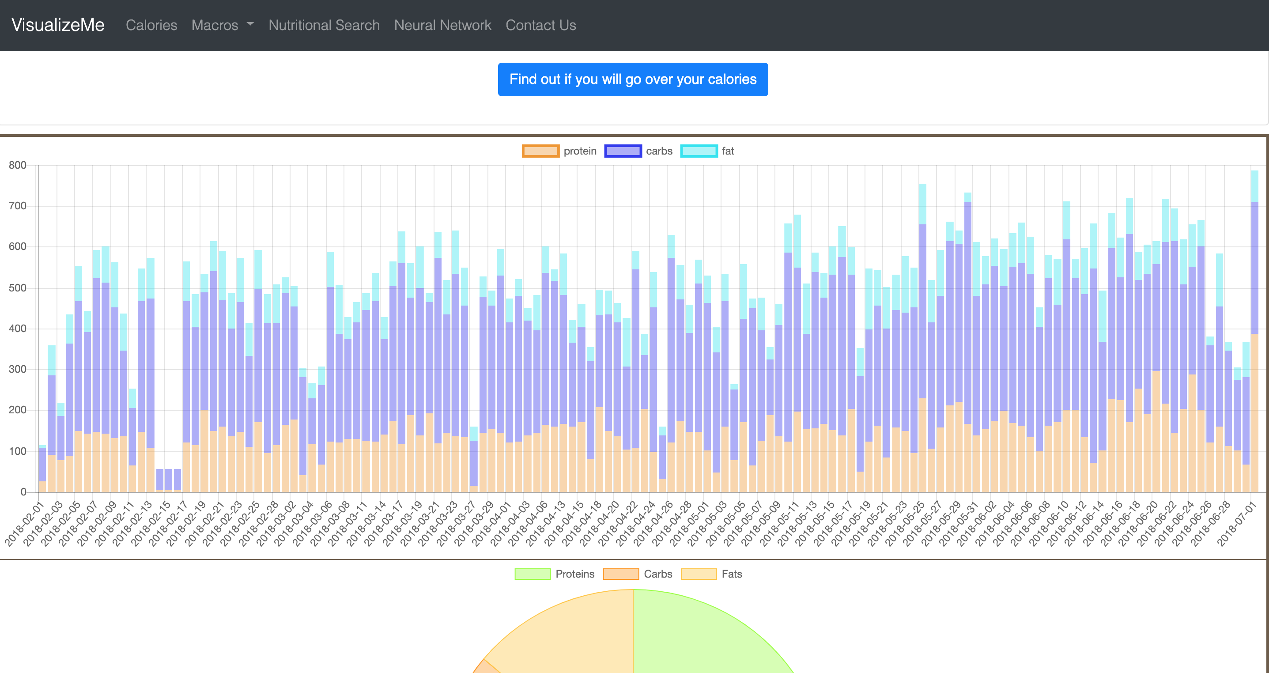This screenshot has height=673, width=1269.
Task: Open the Neural Network page
Action: (x=442, y=25)
